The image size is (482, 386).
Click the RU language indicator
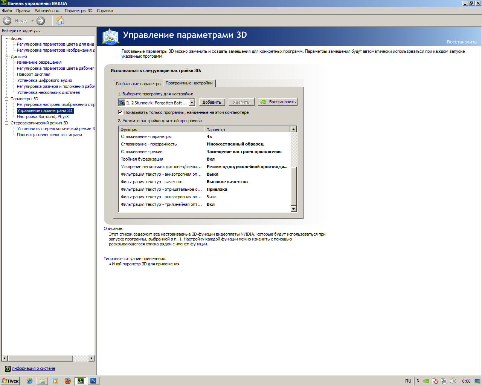click(x=408, y=381)
